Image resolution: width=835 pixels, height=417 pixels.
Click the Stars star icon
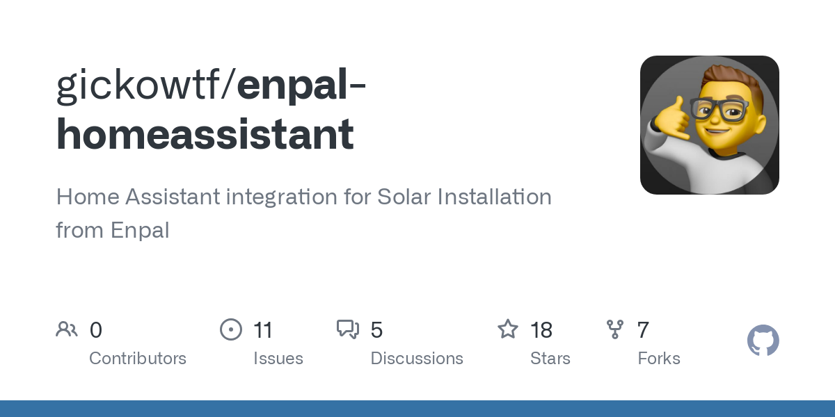508,329
